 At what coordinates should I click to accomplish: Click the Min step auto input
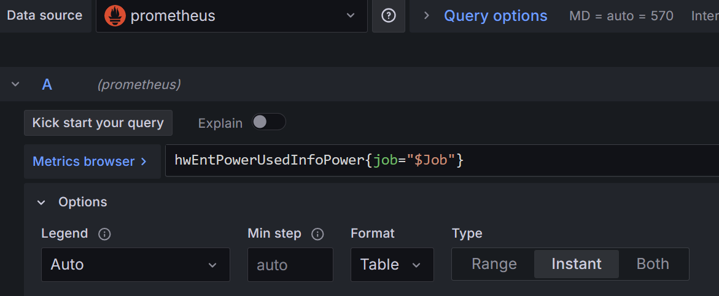[x=290, y=265]
